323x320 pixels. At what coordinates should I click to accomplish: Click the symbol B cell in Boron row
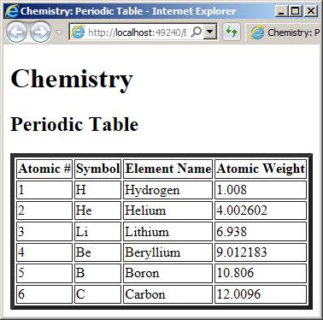point(98,273)
